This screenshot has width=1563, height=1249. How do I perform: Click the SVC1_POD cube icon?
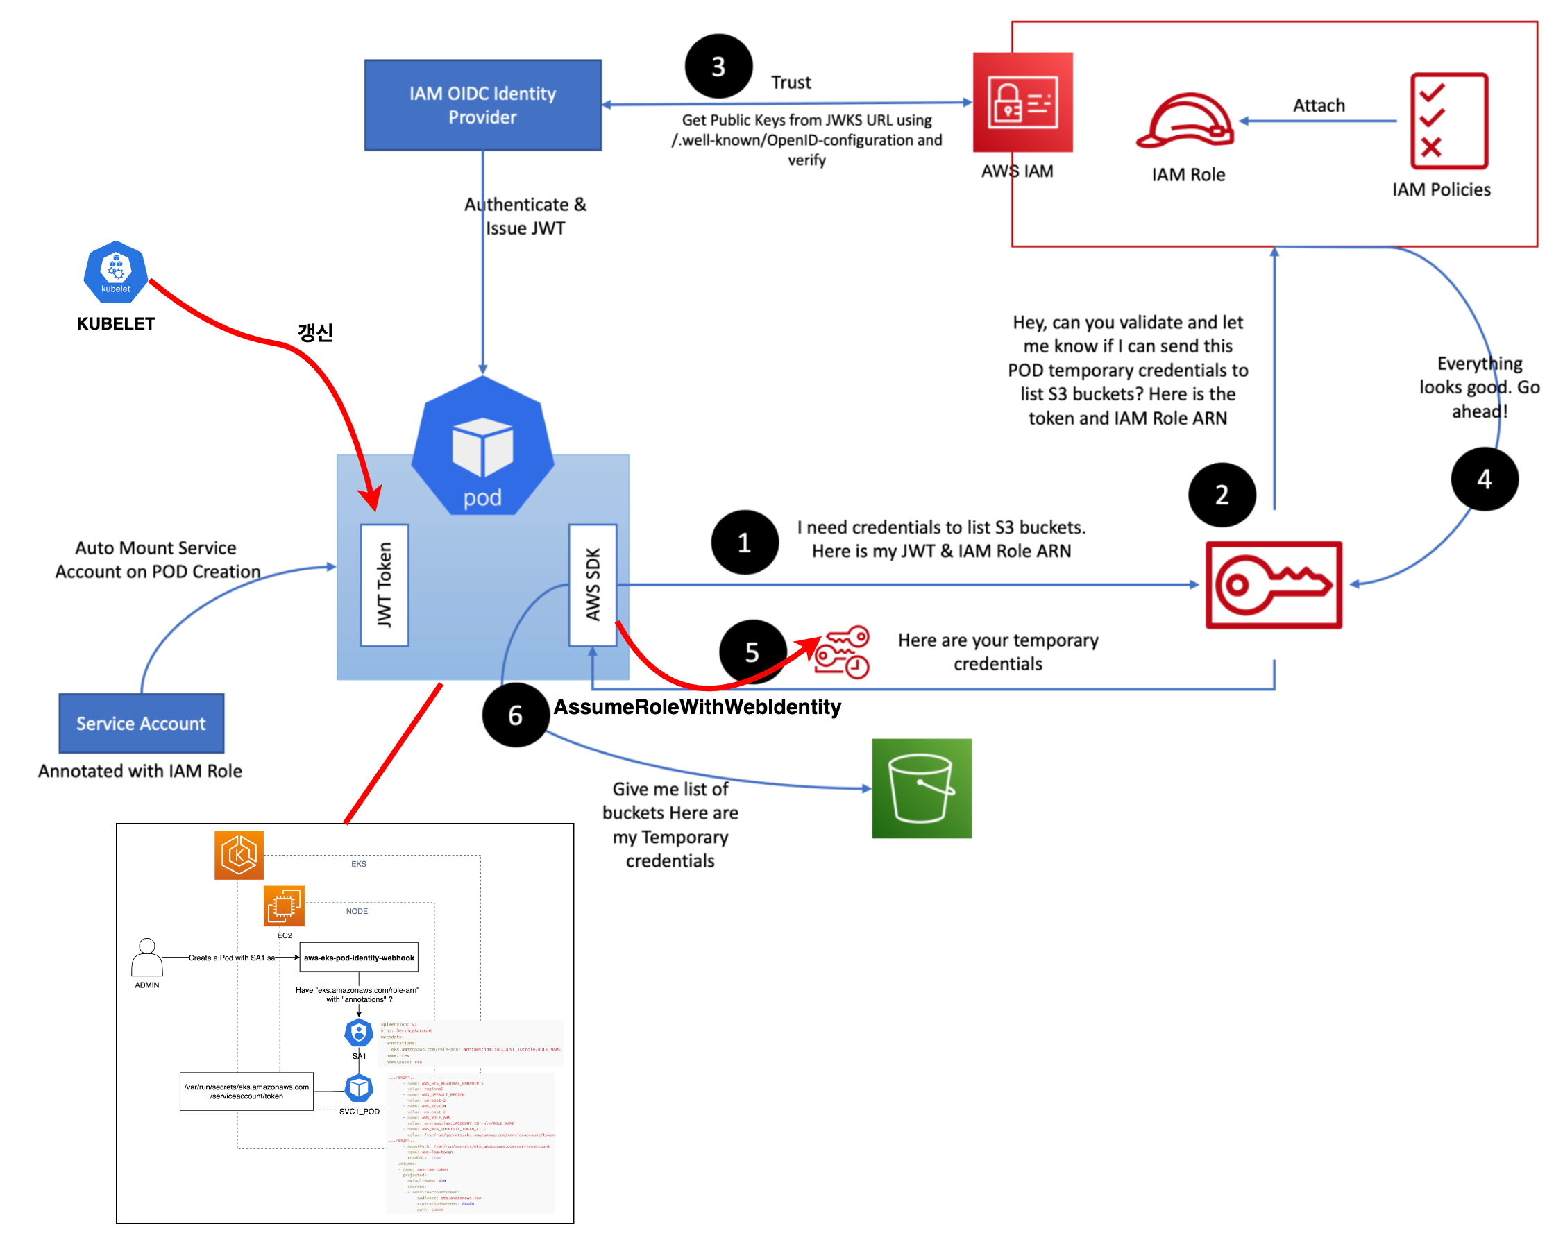(x=359, y=1087)
